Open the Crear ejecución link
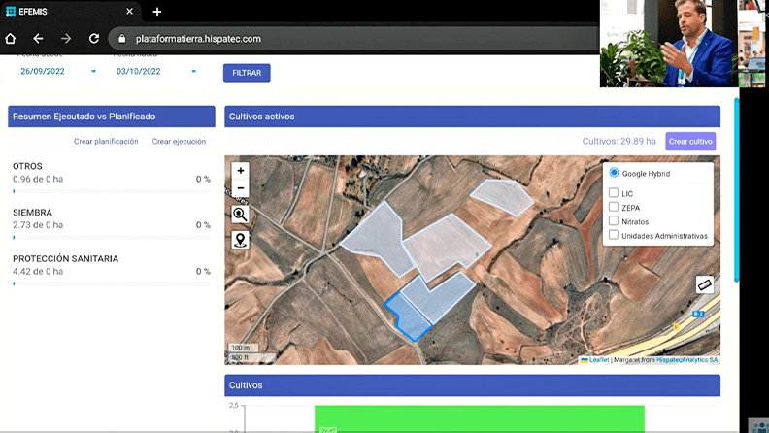The width and height of the screenshot is (769, 433). point(179,141)
